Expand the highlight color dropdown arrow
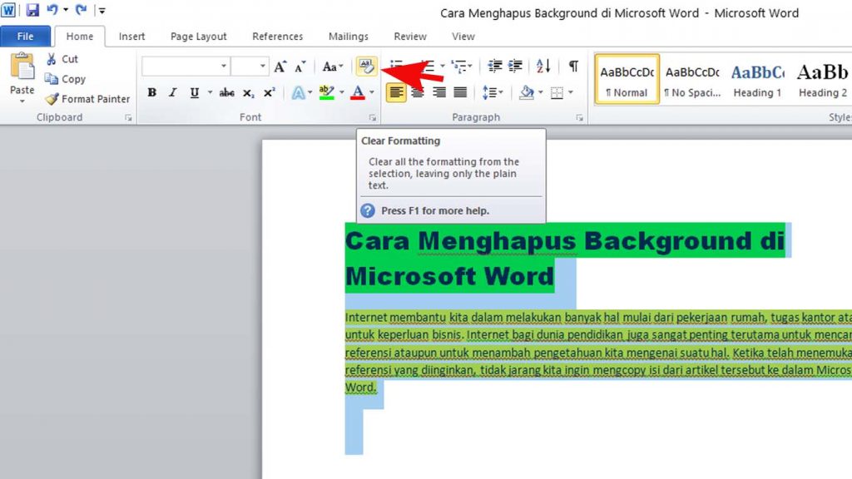This screenshot has width=852, height=479. pyautogui.click(x=341, y=93)
